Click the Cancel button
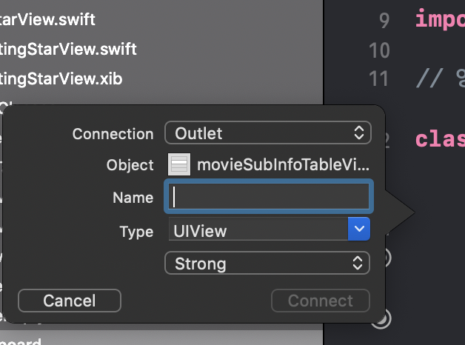This screenshot has height=345, width=465. point(69,301)
